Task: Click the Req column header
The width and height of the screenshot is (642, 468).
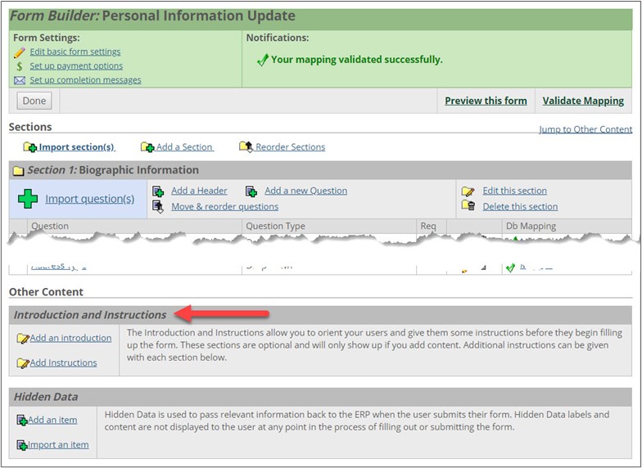Action: coord(428,226)
